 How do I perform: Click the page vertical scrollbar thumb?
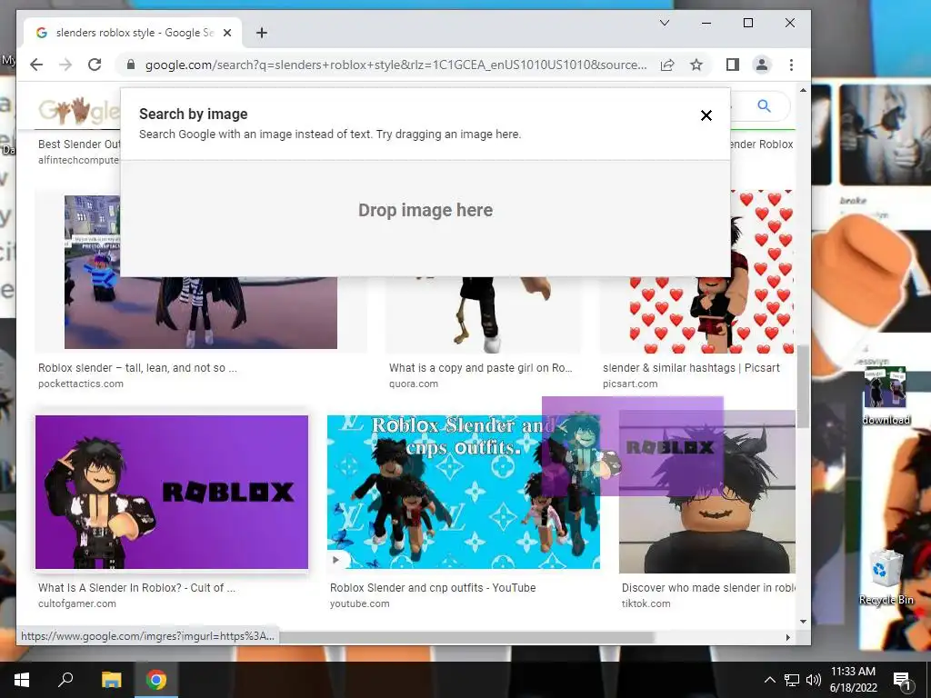pos(803,387)
